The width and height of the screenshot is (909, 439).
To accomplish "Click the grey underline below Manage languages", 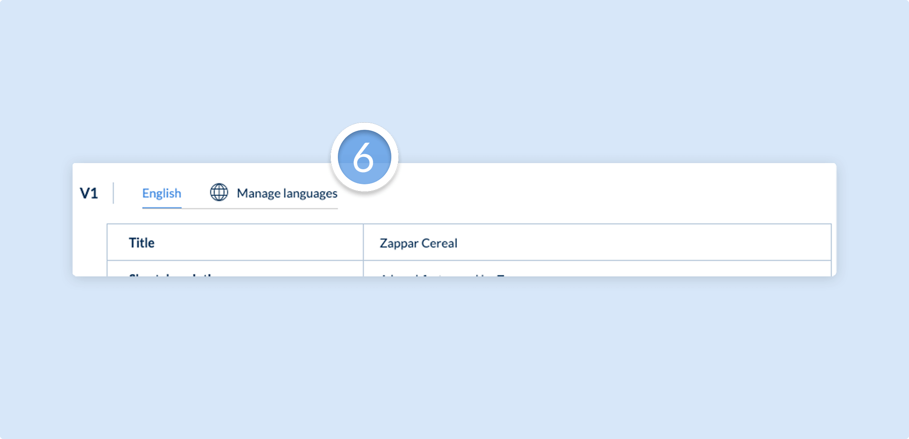I will pyautogui.click(x=260, y=209).
